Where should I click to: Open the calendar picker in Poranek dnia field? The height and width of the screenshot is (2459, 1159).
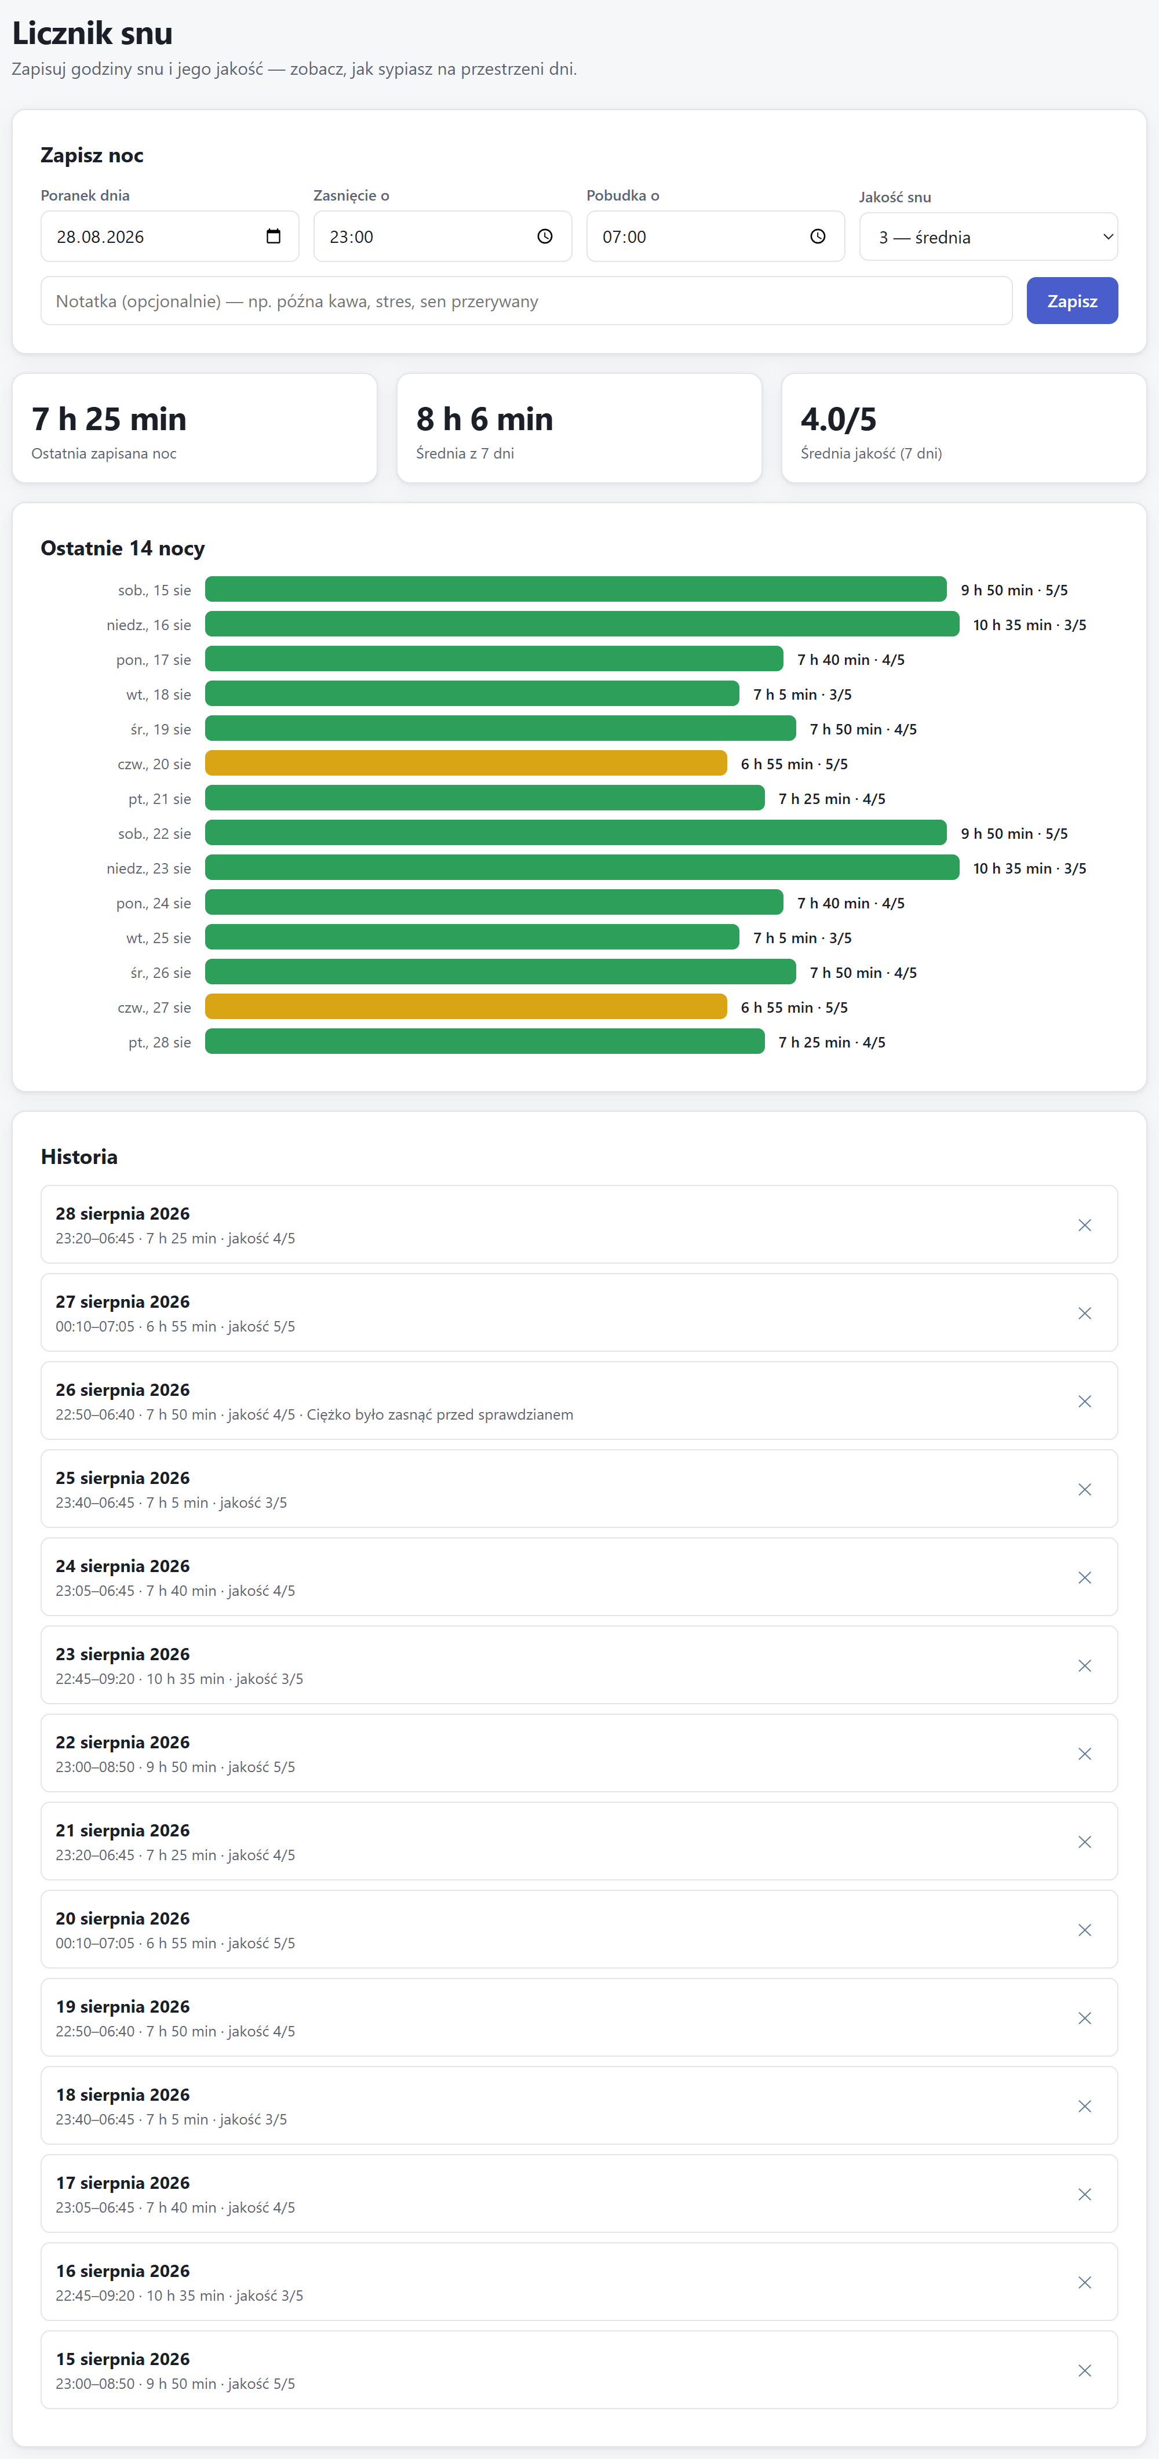[273, 237]
